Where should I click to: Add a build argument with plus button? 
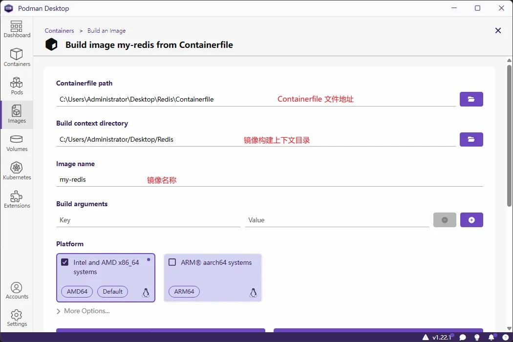click(x=471, y=220)
